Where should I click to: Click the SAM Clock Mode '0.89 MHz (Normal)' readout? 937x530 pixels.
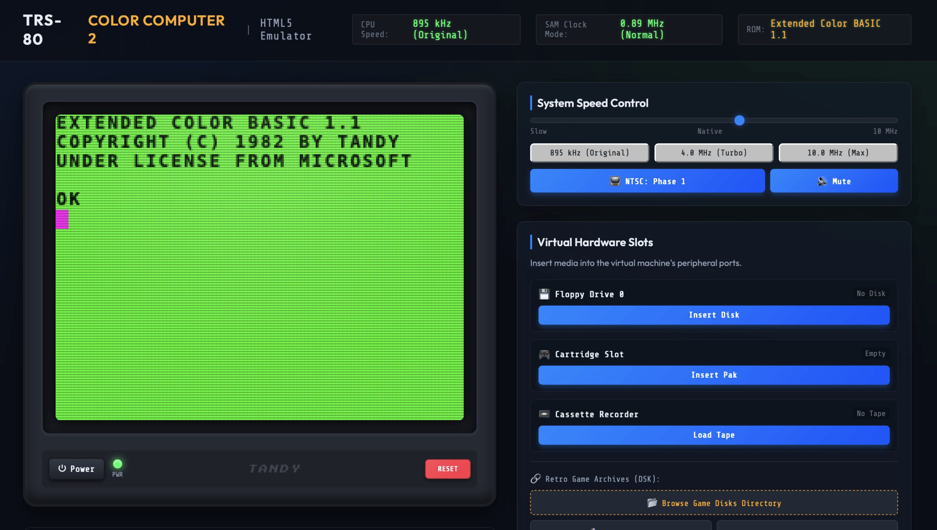tap(642, 29)
